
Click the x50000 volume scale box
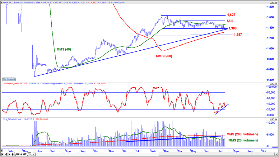coord(275,147)
